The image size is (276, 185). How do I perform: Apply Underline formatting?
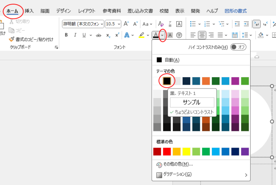[x=84, y=35]
